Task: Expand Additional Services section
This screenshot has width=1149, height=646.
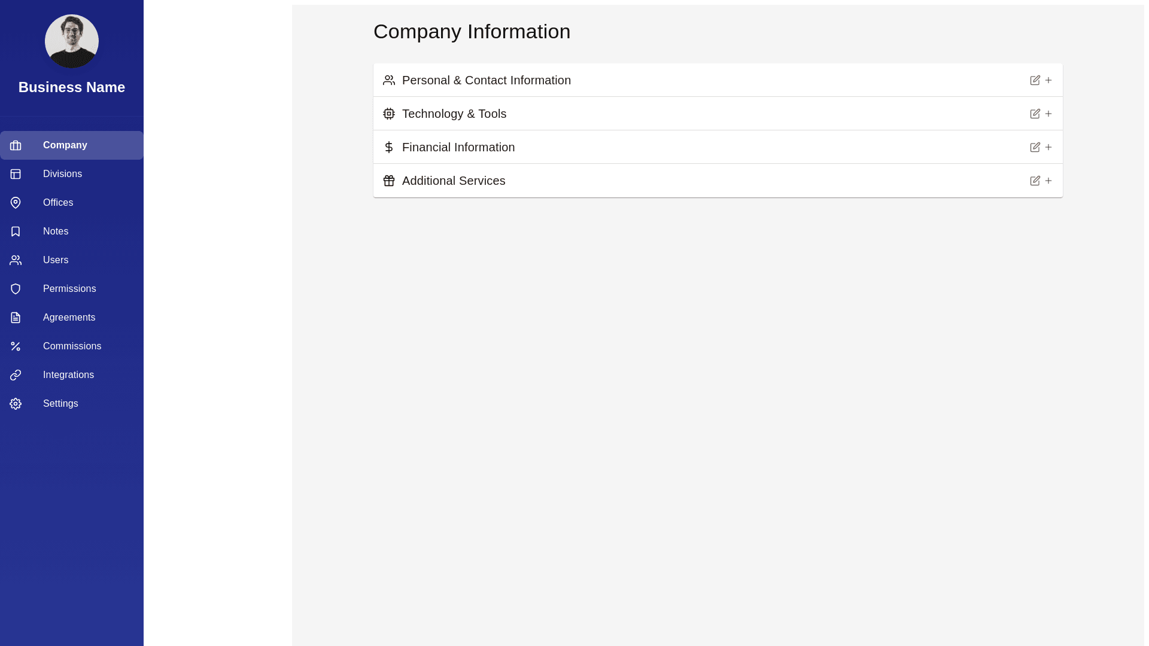Action: [453, 181]
